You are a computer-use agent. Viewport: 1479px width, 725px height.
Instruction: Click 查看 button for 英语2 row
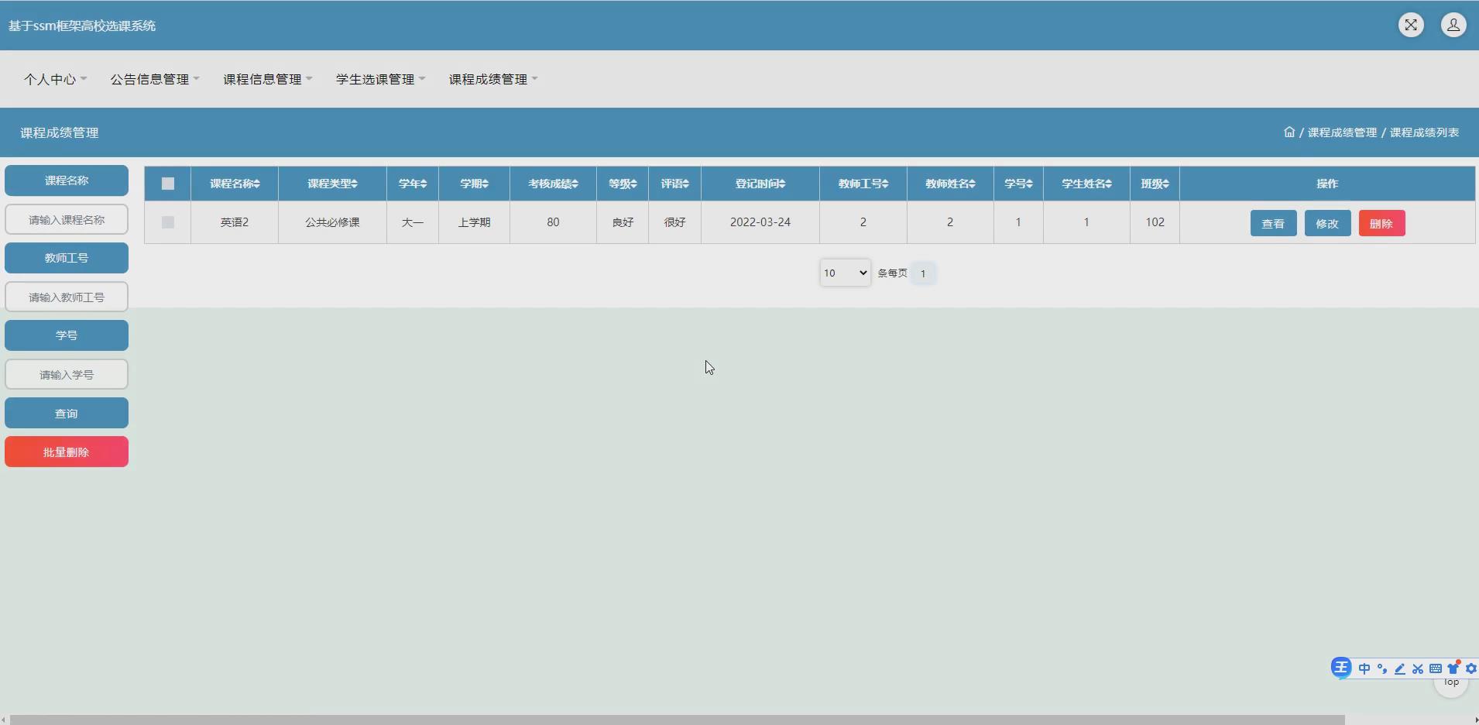(1273, 223)
